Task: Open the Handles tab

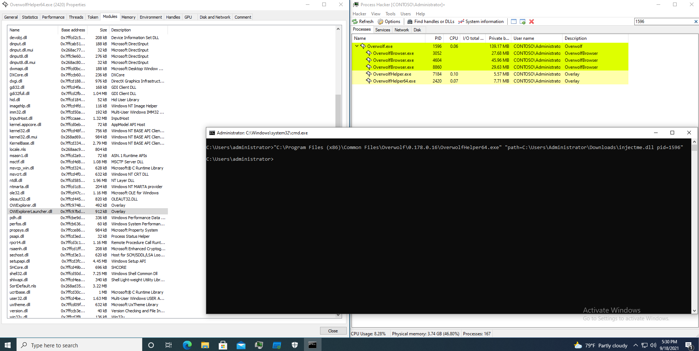Action: pos(173,17)
